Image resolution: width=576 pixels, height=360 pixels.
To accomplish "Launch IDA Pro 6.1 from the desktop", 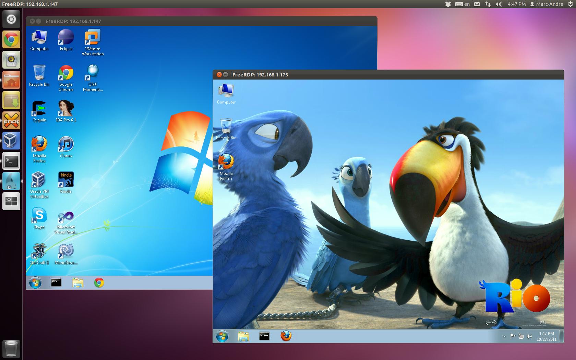I will 65,108.
